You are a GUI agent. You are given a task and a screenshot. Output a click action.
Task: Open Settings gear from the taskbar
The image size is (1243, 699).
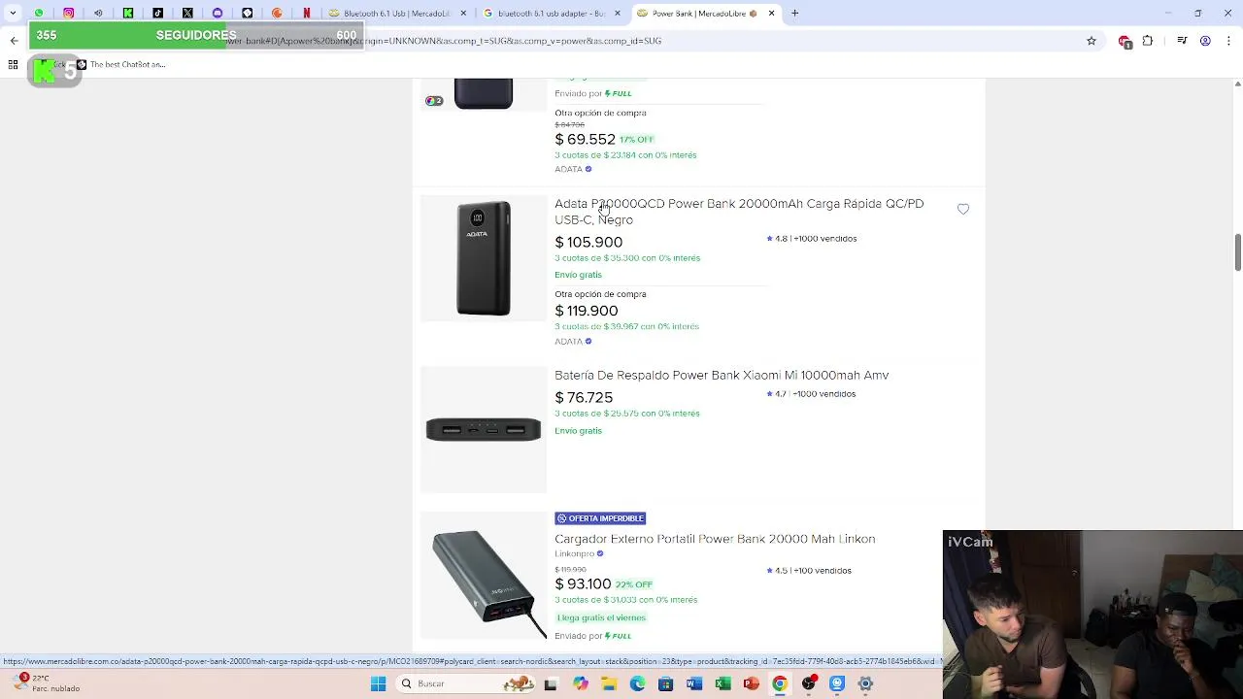coord(865,683)
